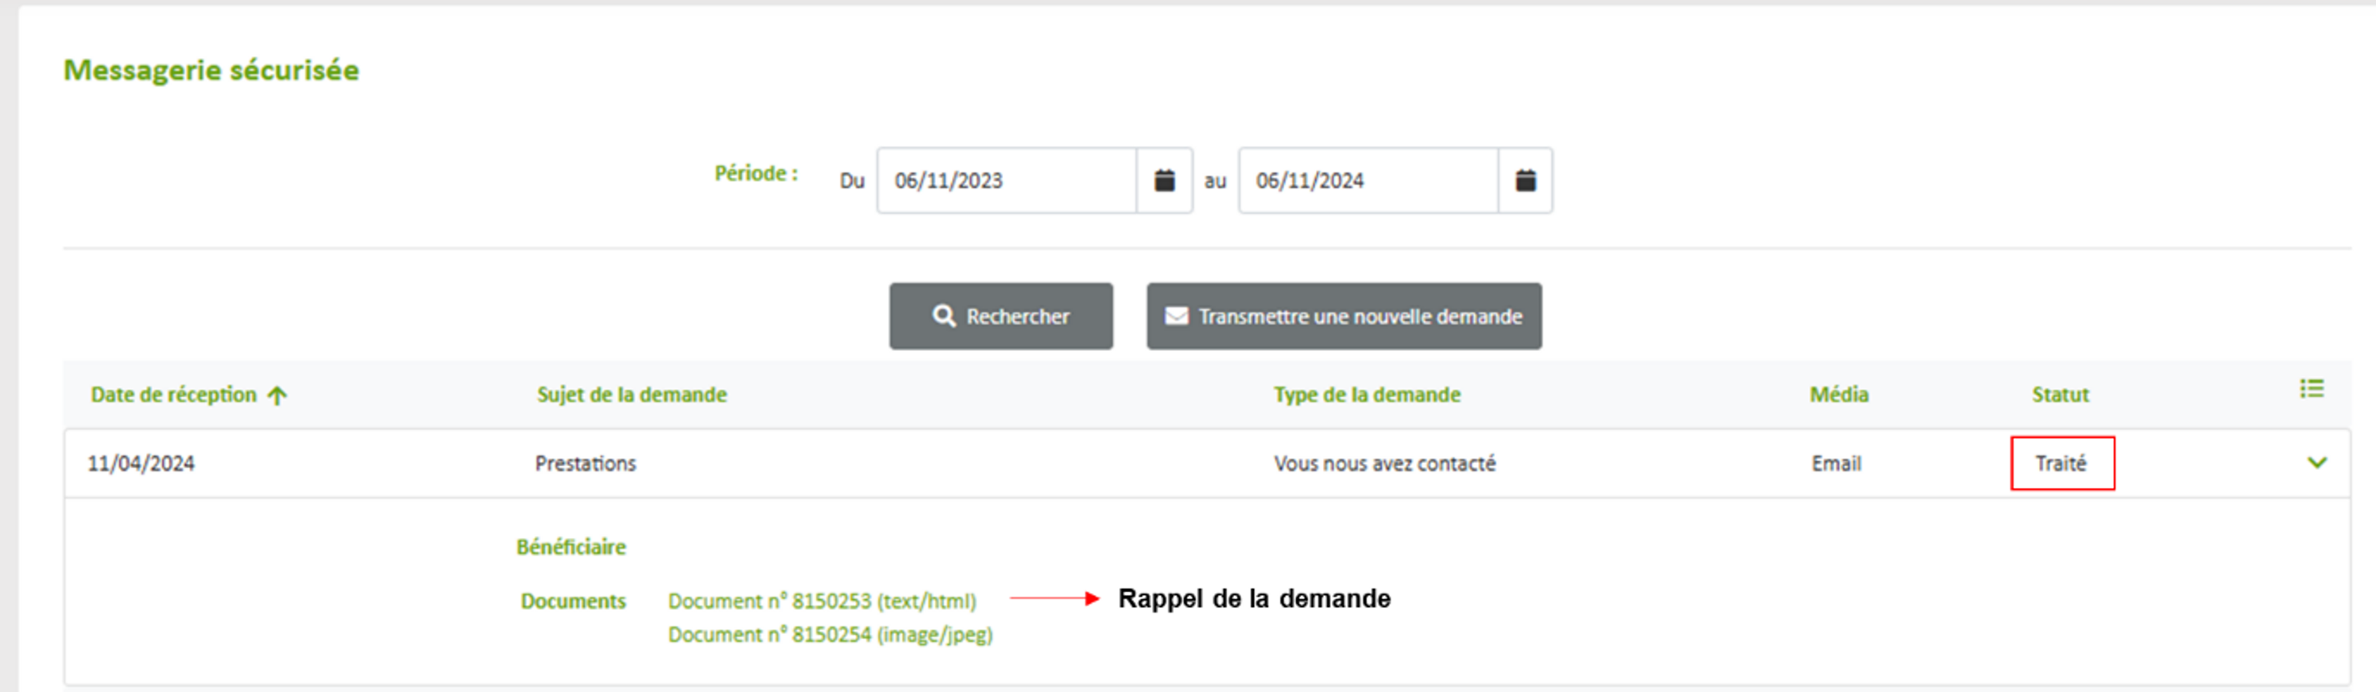Click the sort arrow beside Date de réception

coord(277,395)
